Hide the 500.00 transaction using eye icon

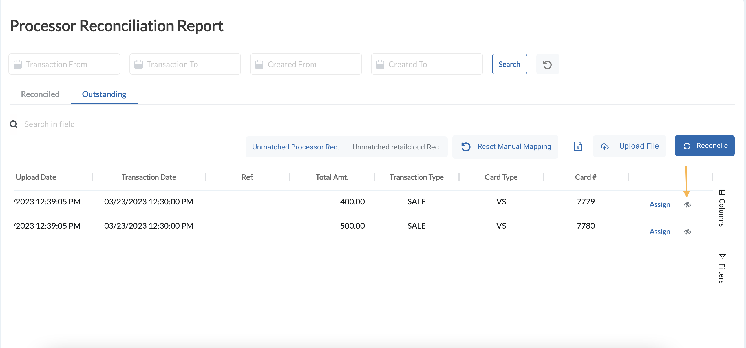coord(687,232)
